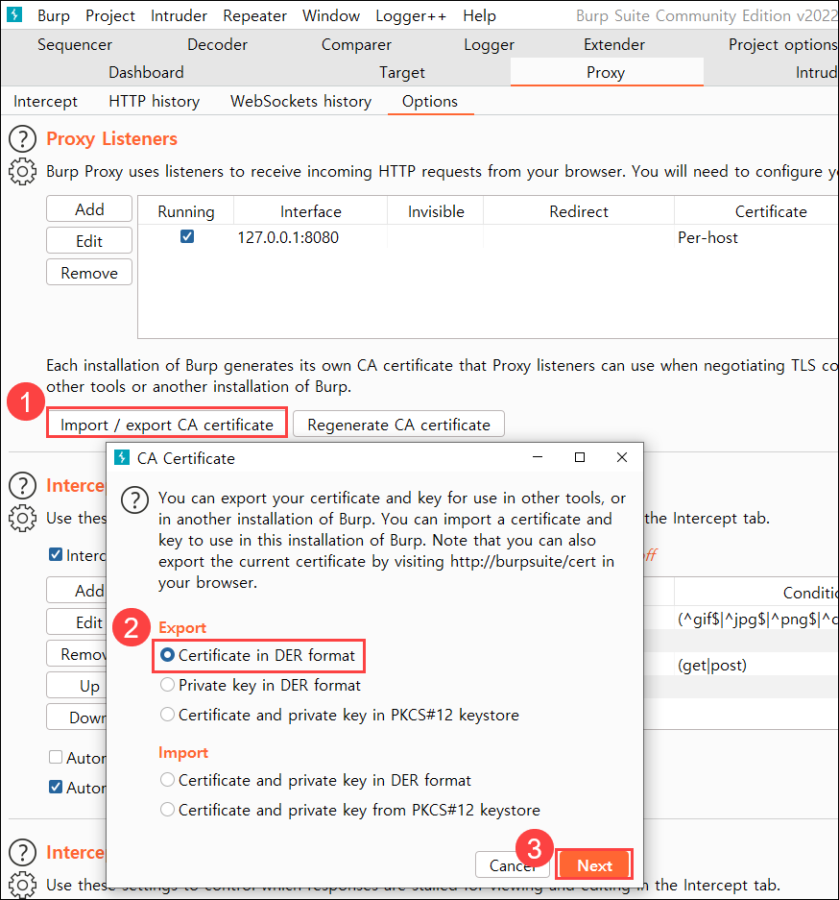Click Edit button for proxy listeners
The height and width of the screenshot is (900, 839).
pos(89,240)
